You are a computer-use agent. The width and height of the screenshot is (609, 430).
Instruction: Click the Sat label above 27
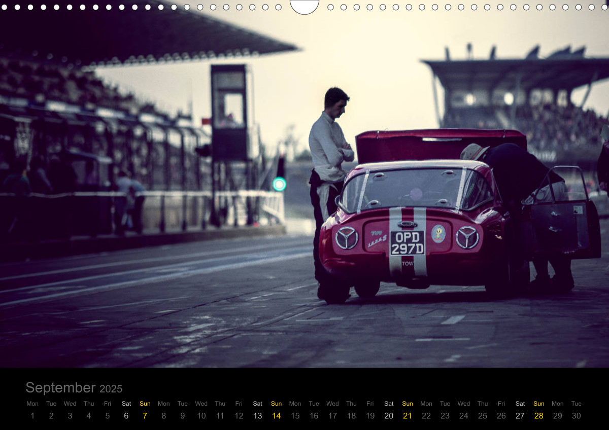520,404
